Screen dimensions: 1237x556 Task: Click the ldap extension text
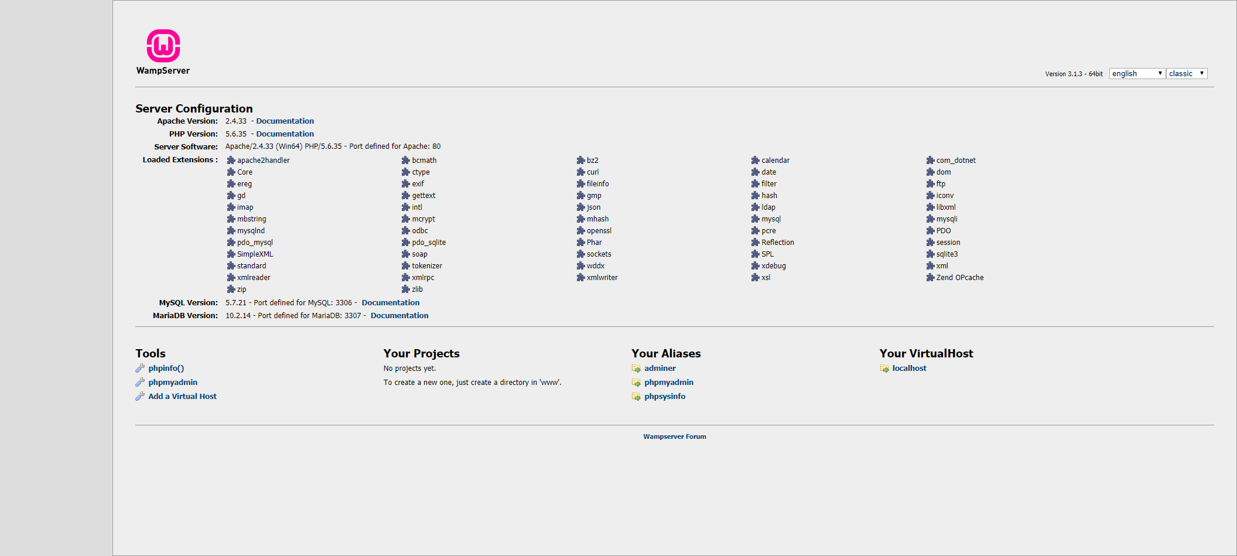coord(768,207)
